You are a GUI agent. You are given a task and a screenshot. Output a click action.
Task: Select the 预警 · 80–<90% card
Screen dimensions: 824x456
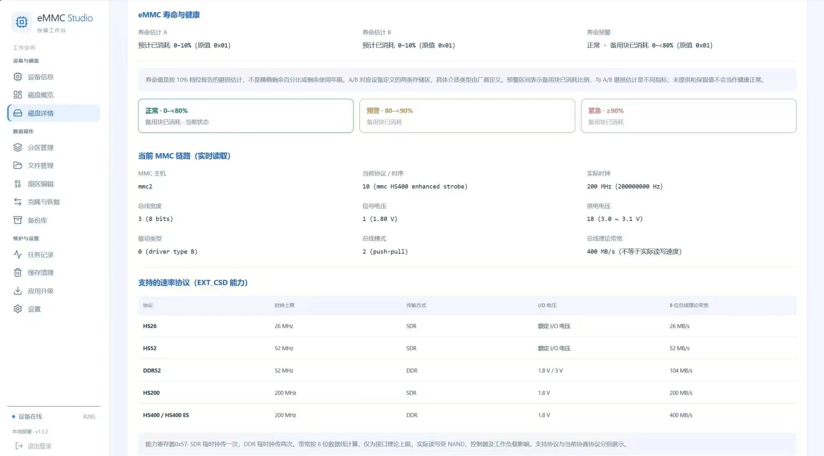(x=467, y=116)
